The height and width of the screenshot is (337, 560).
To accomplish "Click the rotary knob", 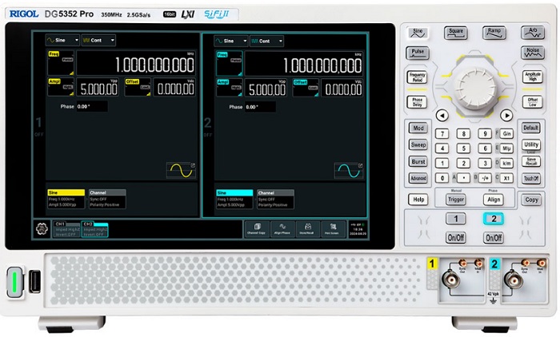I will (x=475, y=87).
